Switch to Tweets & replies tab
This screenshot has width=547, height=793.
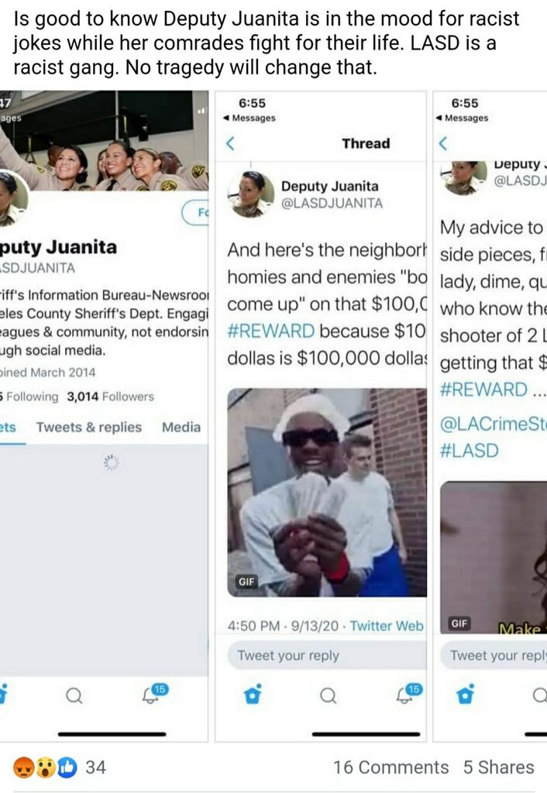(89, 427)
